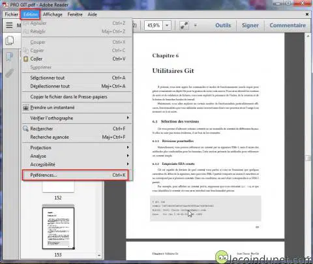This screenshot has width=313, height=264.
Task: Choose Coller from the Edition menu
Action: (x=77, y=59)
